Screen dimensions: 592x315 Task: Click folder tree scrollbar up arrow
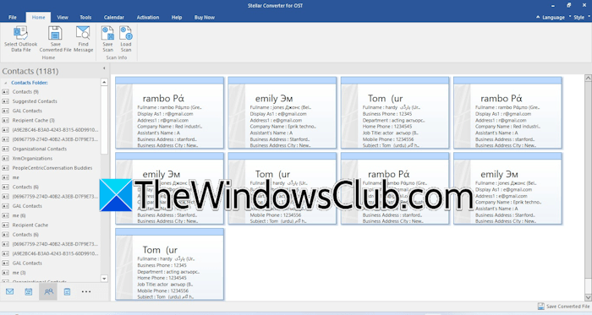[104, 82]
